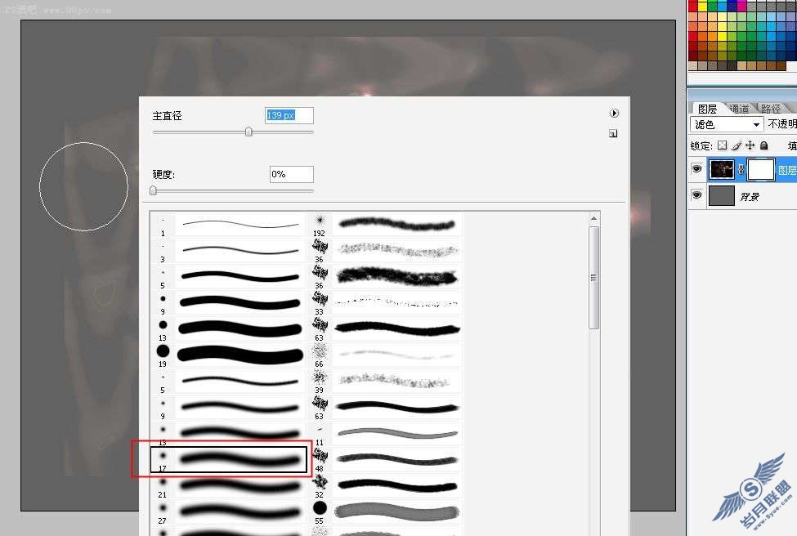The height and width of the screenshot is (536, 797).
Task: Switch to the 通道 tab
Action: (739, 108)
